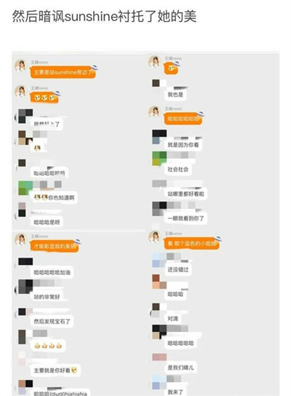Select the four thumbs-up emoji message

(48, 345)
